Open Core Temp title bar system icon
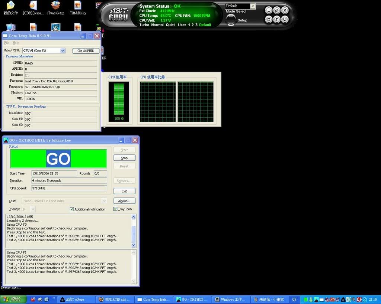381x304 pixels. coord(5,36)
